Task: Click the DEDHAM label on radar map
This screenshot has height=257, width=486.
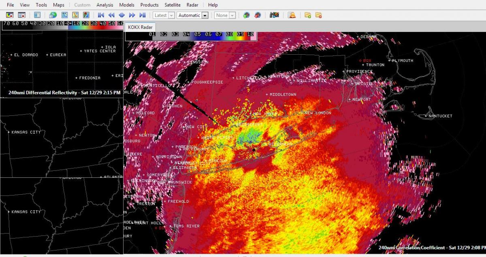Action: [x=369, y=37]
